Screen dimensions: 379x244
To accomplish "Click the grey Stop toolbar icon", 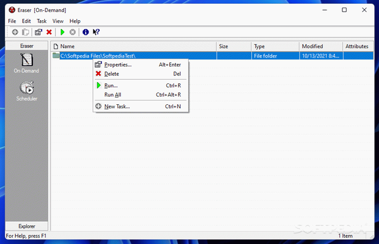I will click(x=73, y=32).
